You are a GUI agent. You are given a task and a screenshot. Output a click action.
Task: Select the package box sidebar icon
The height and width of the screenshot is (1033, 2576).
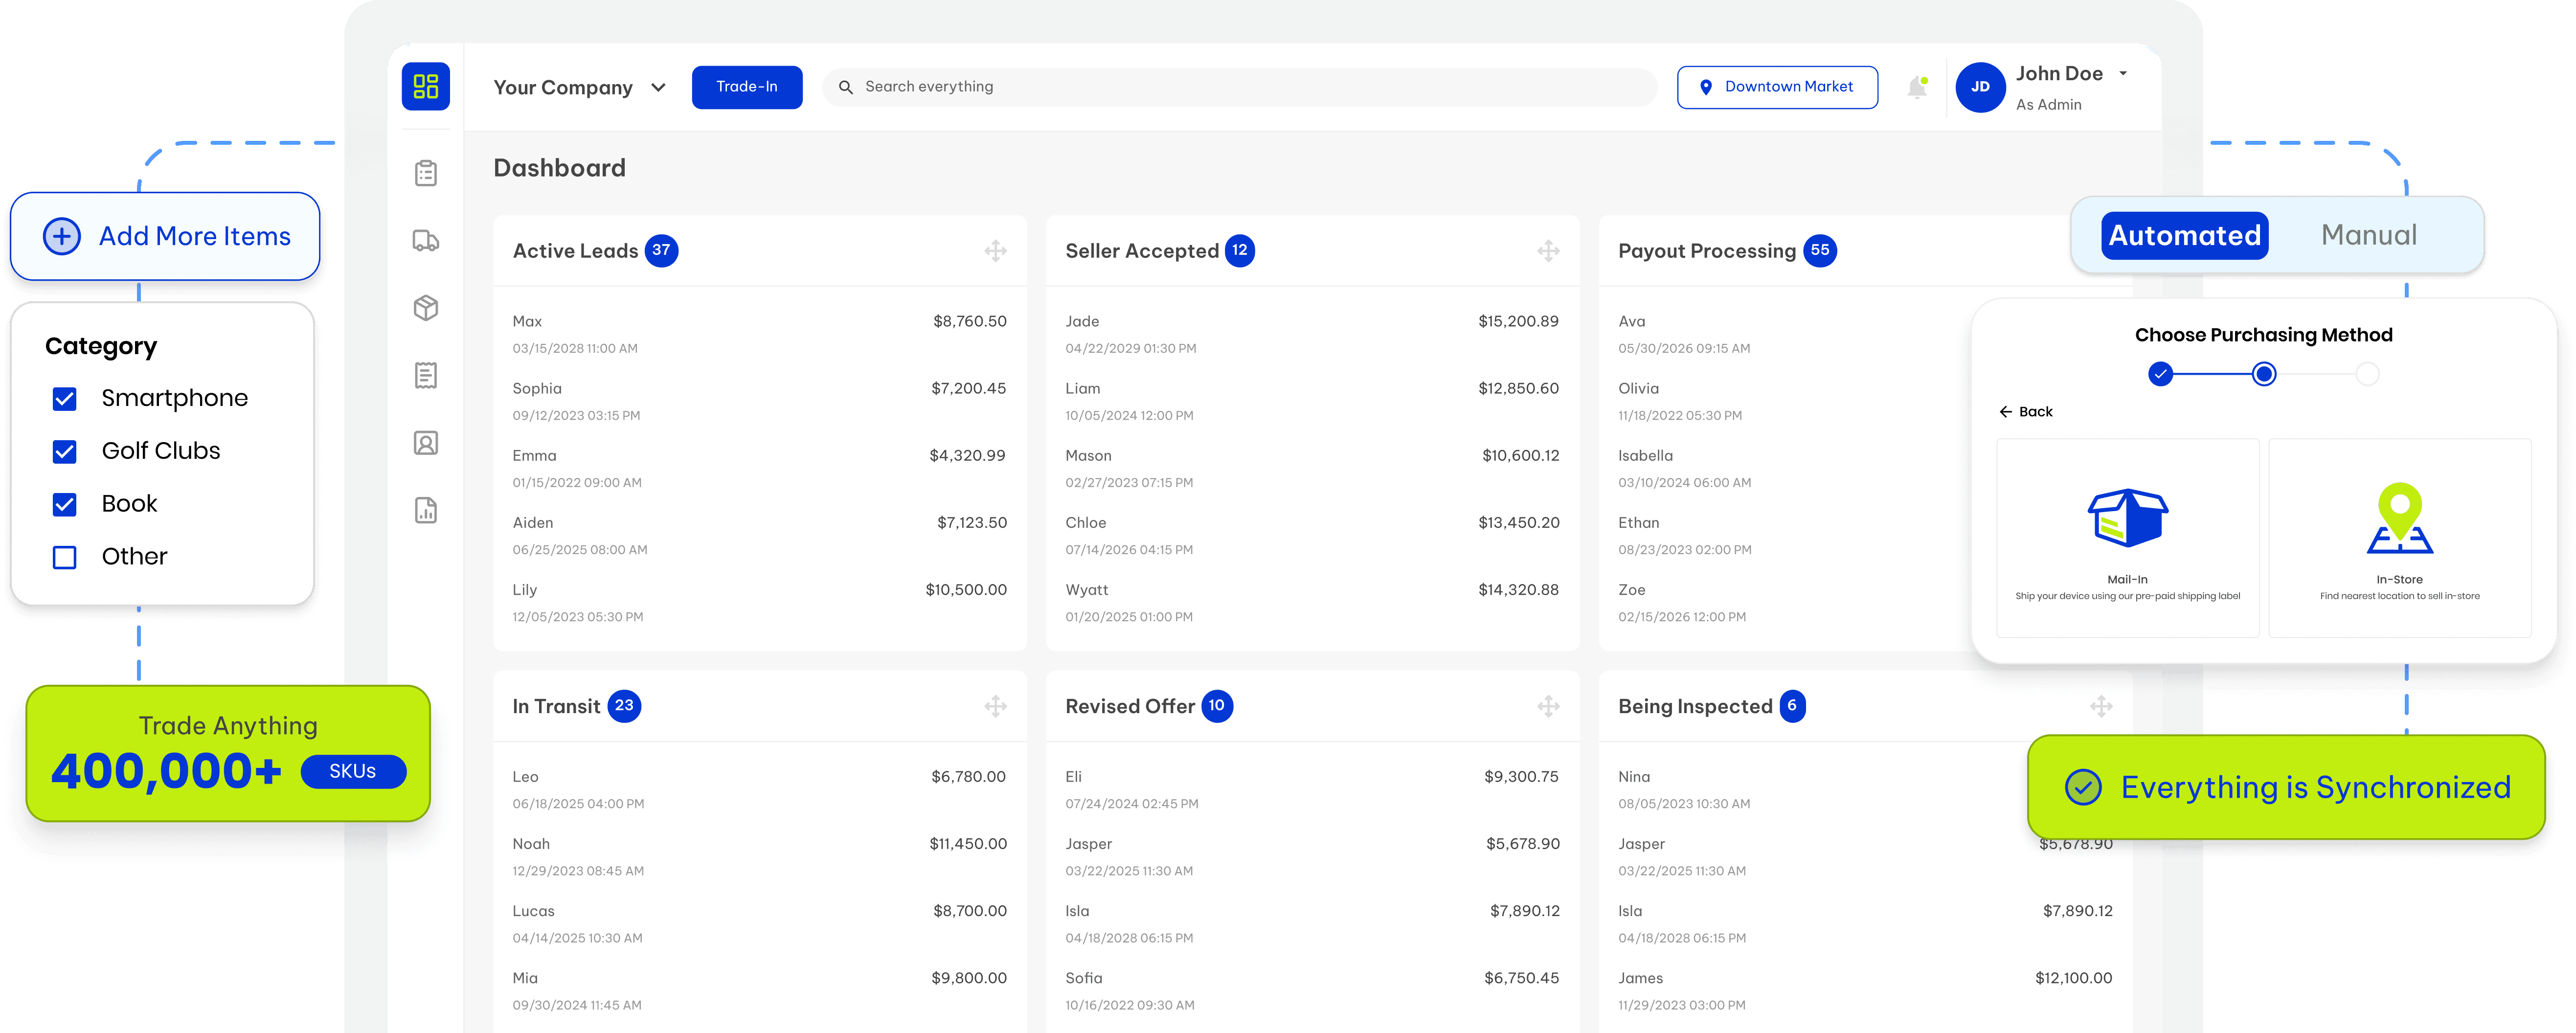coord(425,308)
